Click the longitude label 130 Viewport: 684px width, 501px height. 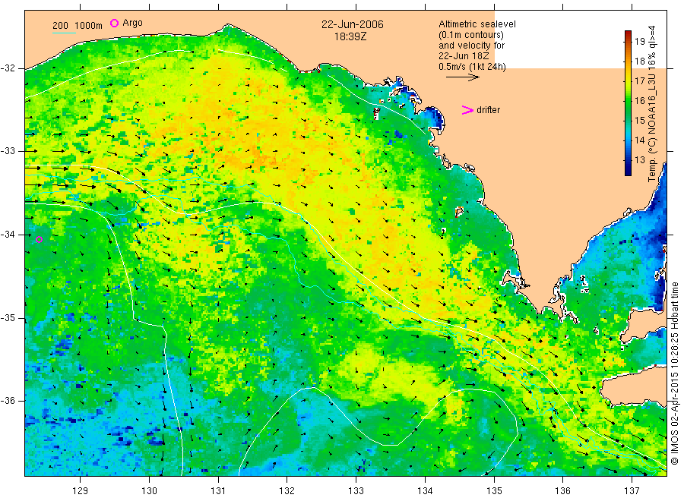coord(149,491)
